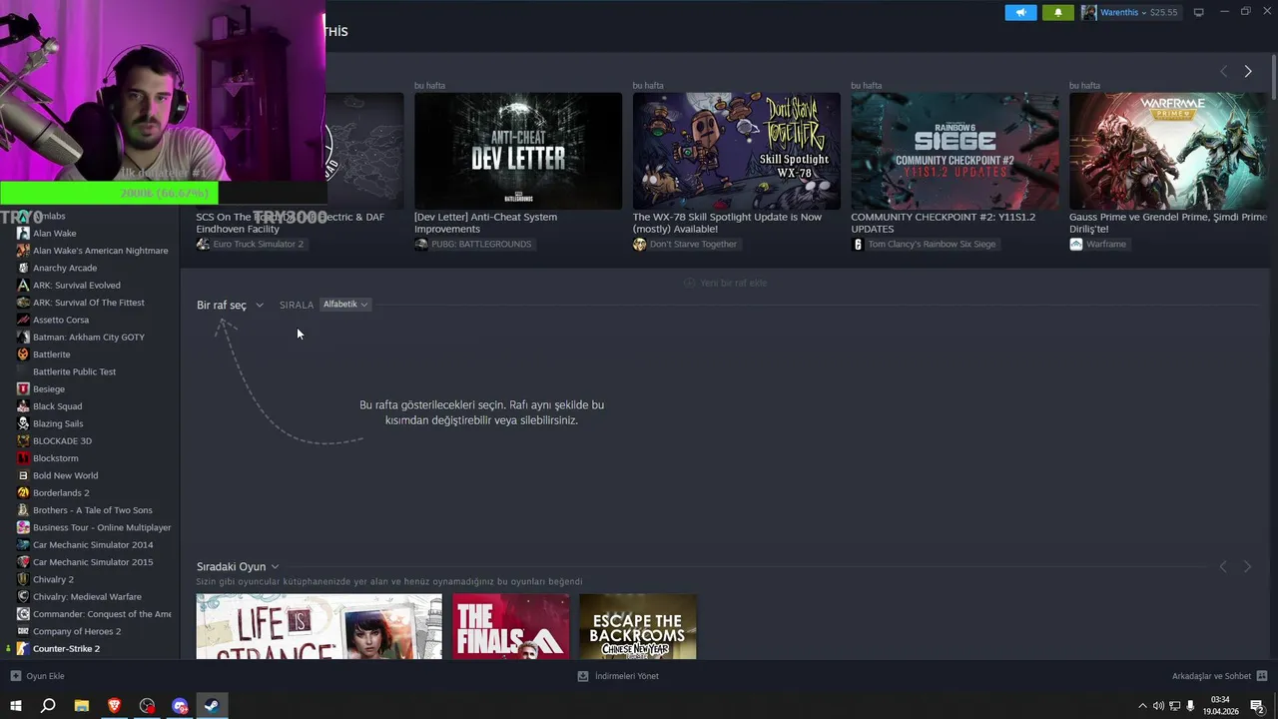
Task: Open Siege Community Checkpoint #2 thumbnail
Action: coord(955,151)
